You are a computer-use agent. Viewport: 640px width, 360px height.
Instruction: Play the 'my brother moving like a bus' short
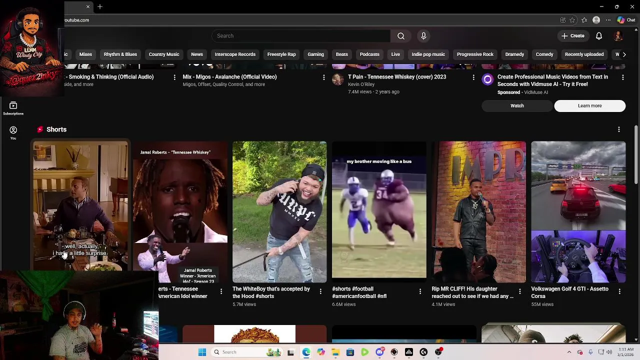[x=379, y=212]
